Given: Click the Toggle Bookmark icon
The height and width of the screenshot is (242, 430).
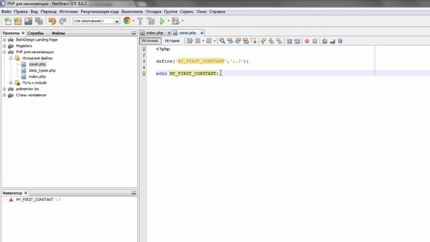Looking at the screenshot, I should (279, 41).
